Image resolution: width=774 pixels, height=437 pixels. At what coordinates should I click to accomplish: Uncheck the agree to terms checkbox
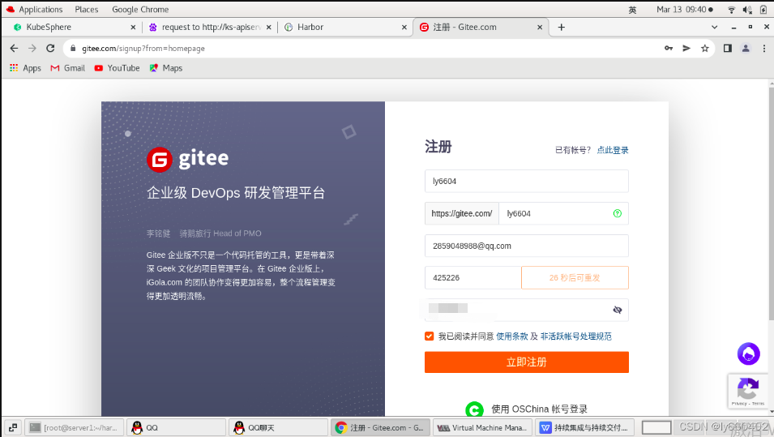(x=429, y=336)
